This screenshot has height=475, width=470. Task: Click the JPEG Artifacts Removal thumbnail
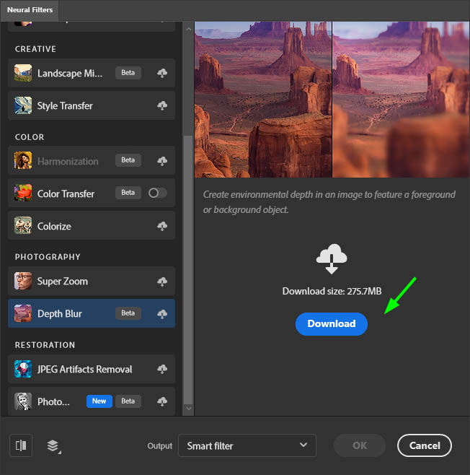[23, 369]
